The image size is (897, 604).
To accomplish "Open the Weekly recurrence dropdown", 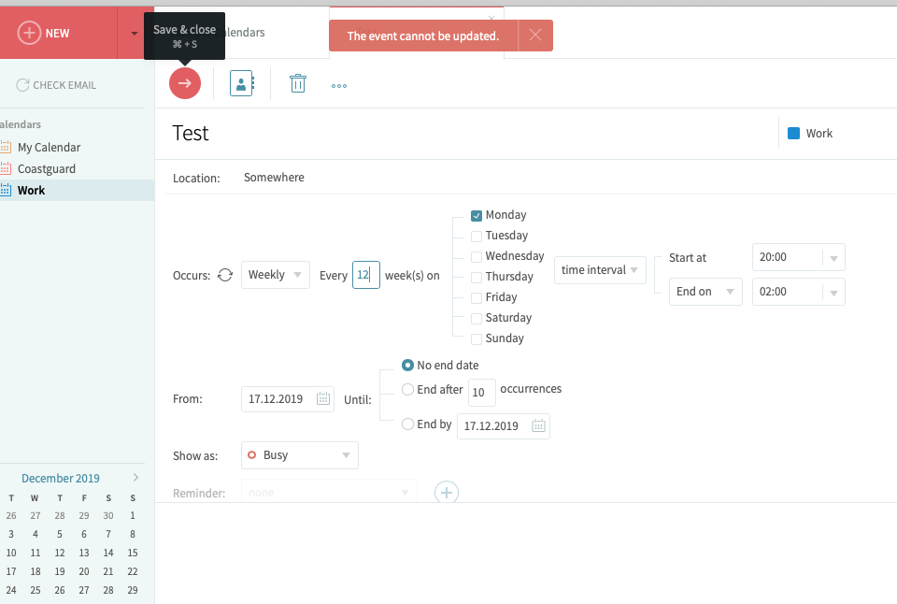I will pos(275,275).
